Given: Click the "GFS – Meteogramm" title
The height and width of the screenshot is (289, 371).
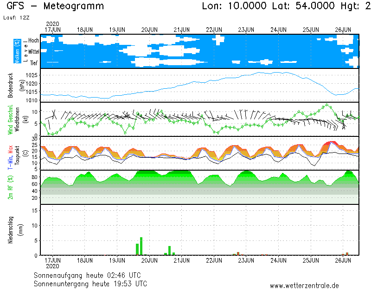Looking at the screenshot, I should coord(55,6).
